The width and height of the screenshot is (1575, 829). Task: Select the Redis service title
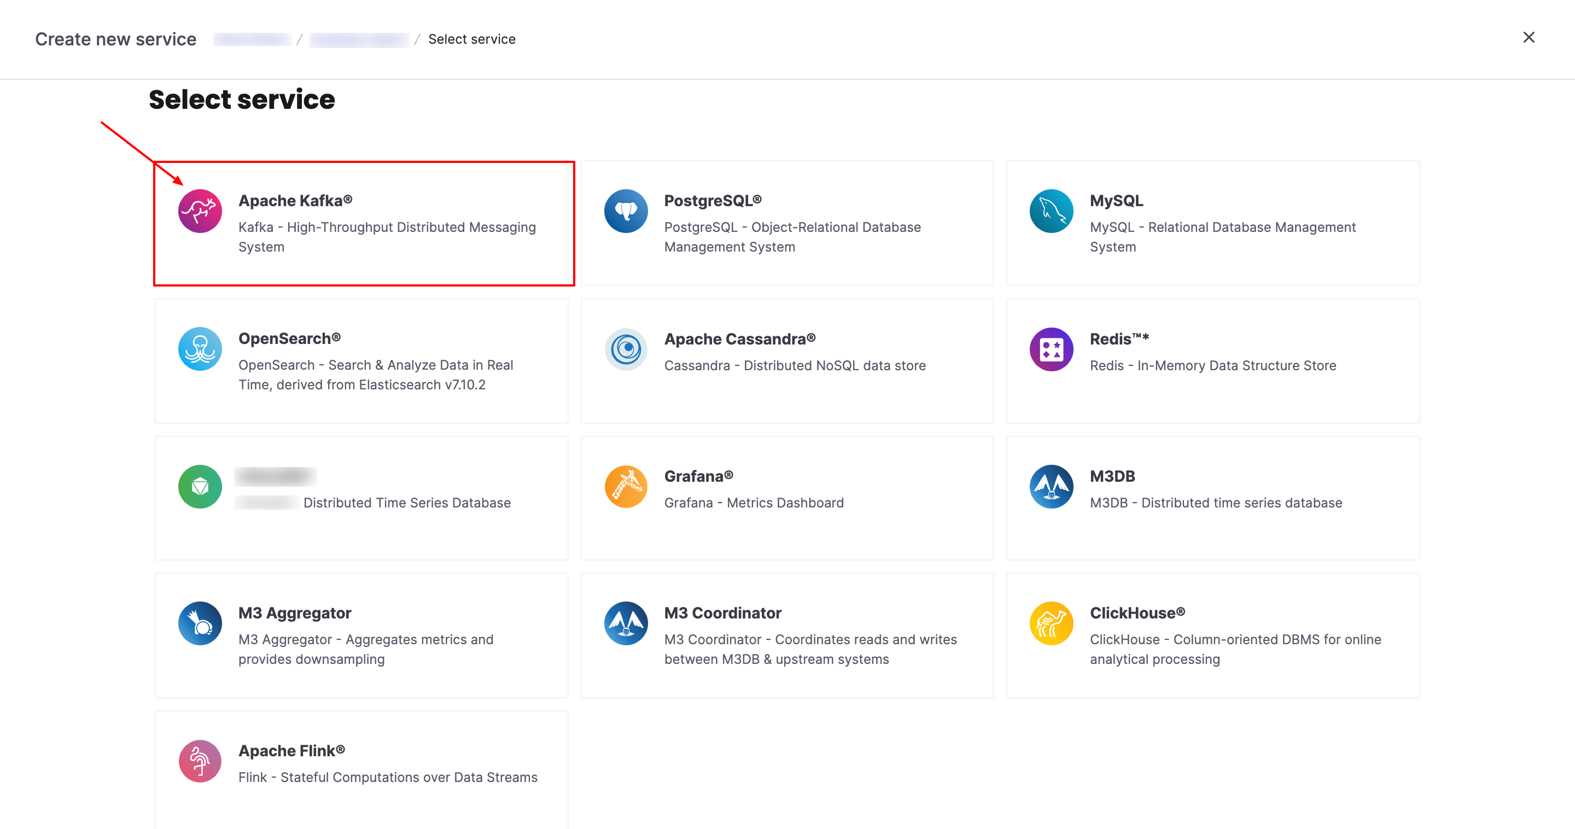click(x=1119, y=338)
